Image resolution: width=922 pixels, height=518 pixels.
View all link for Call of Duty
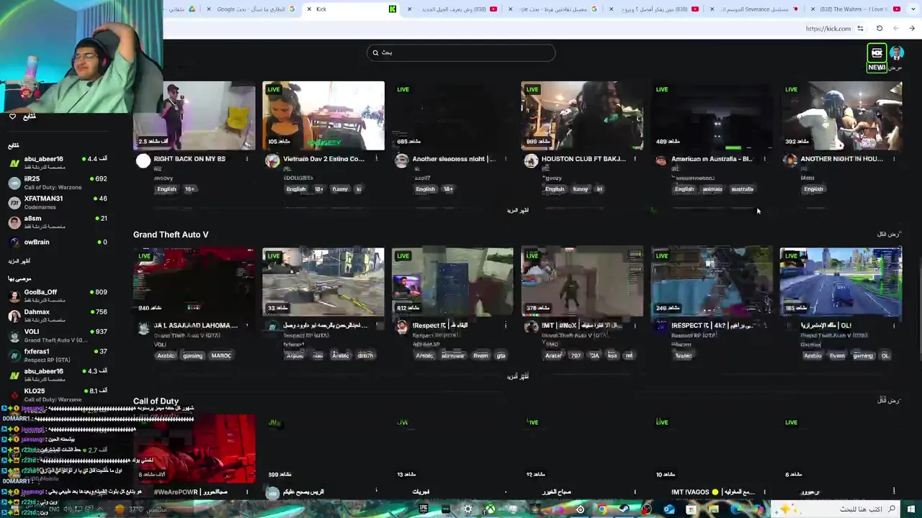tap(889, 401)
